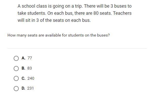This screenshot has height=101, width=149.
Task: Click the bold 'D.' option letter
Action: [23, 88]
